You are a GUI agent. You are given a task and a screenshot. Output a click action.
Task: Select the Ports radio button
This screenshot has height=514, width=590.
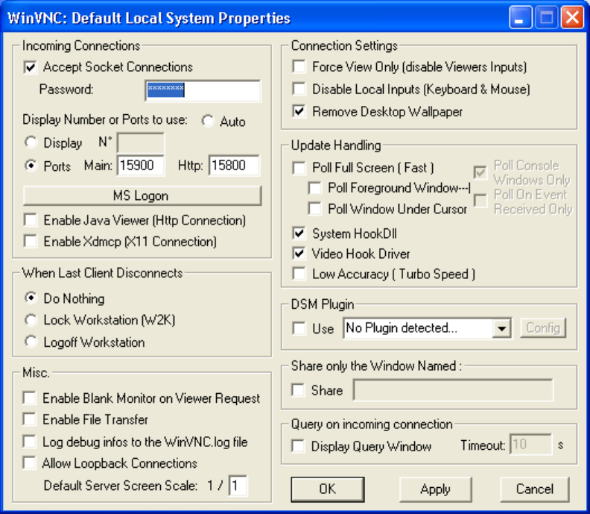coord(31,166)
